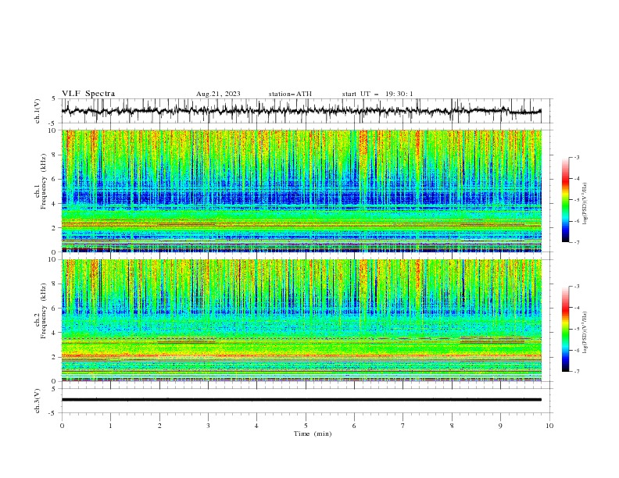Click the -7 tick of lower colorbar
The height and width of the screenshot is (478, 619).
pyautogui.click(x=577, y=371)
